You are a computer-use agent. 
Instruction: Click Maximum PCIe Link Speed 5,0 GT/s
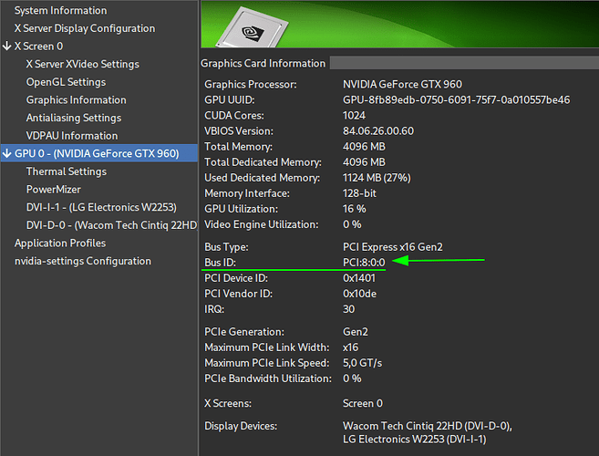(362, 363)
